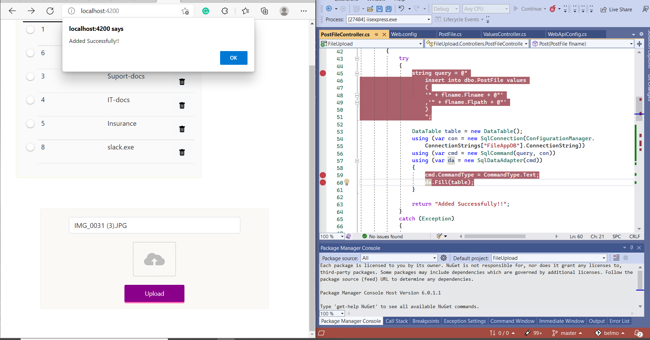Click the browser back arrow

(12, 11)
